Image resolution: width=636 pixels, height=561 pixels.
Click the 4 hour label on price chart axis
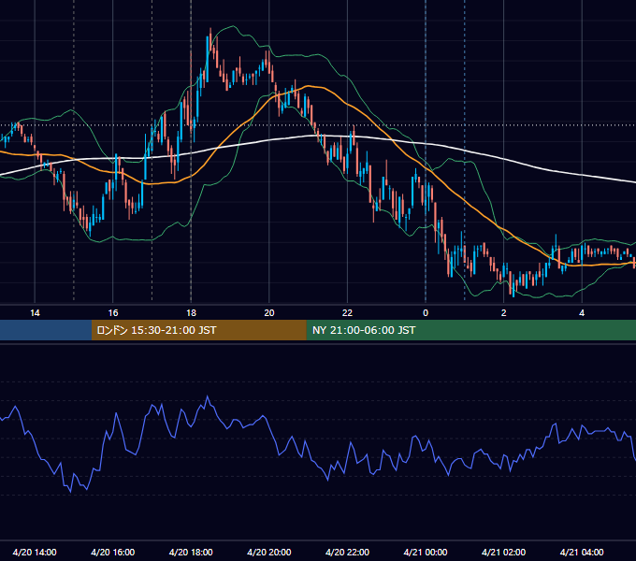click(582, 313)
